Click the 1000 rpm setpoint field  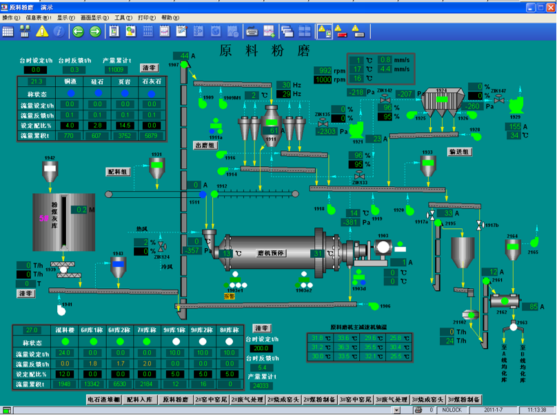(x=323, y=79)
